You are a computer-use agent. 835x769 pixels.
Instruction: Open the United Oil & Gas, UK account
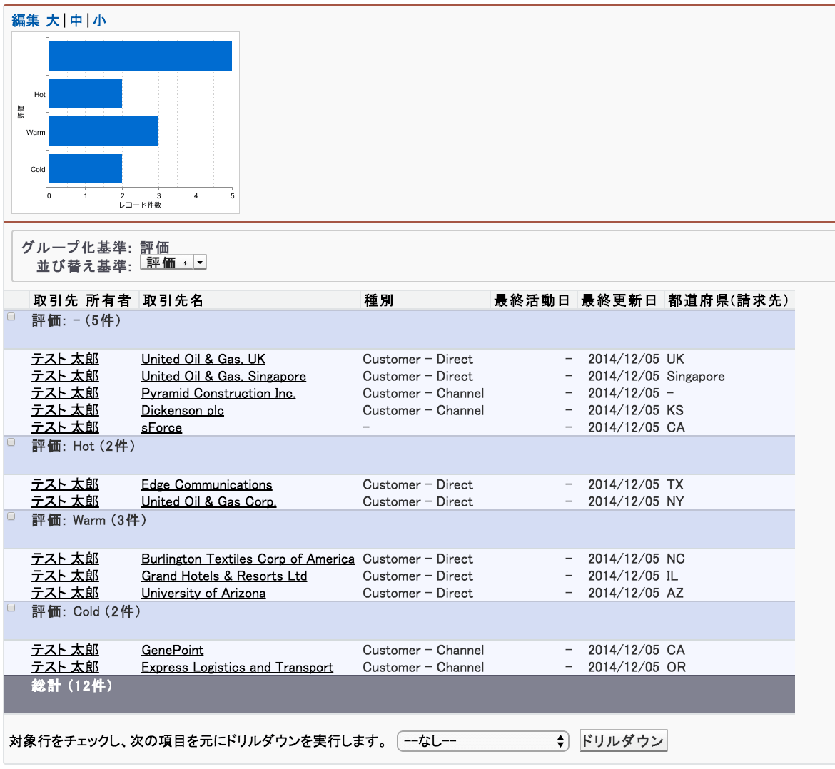point(203,359)
